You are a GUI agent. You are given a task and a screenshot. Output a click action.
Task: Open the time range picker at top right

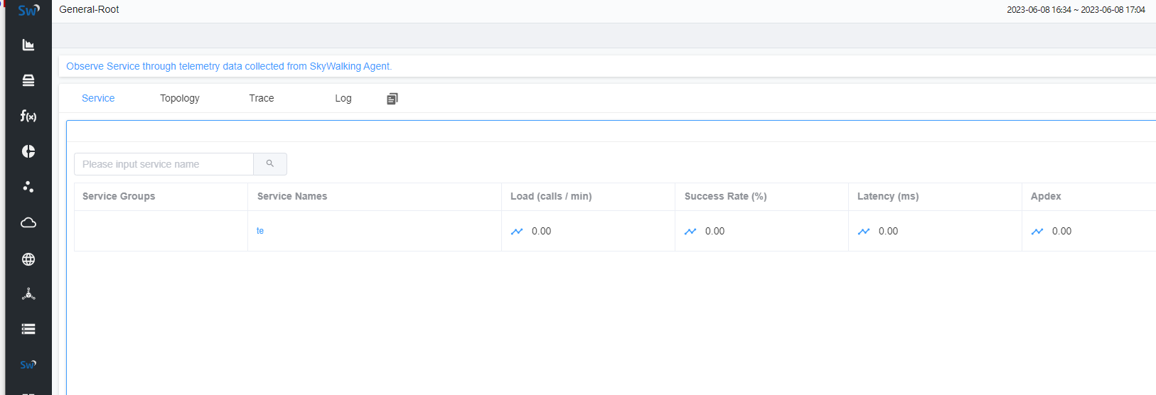click(x=1076, y=10)
